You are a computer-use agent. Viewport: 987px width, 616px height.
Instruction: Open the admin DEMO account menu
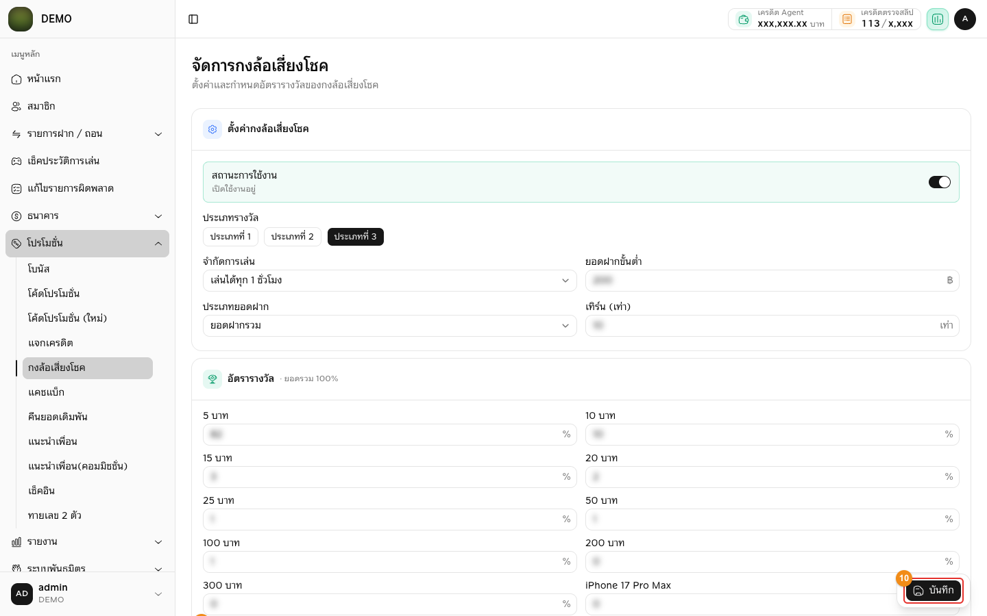pyautogui.click(x=88, y=594)
